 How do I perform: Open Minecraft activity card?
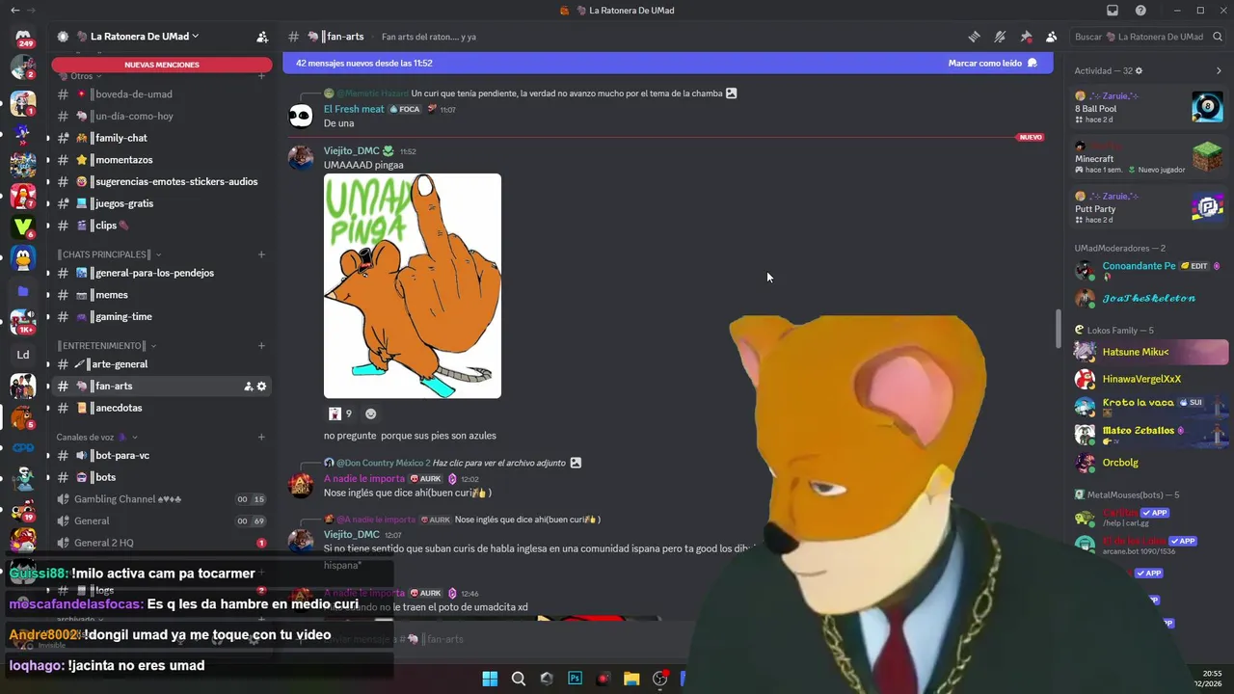[1147, 157]
